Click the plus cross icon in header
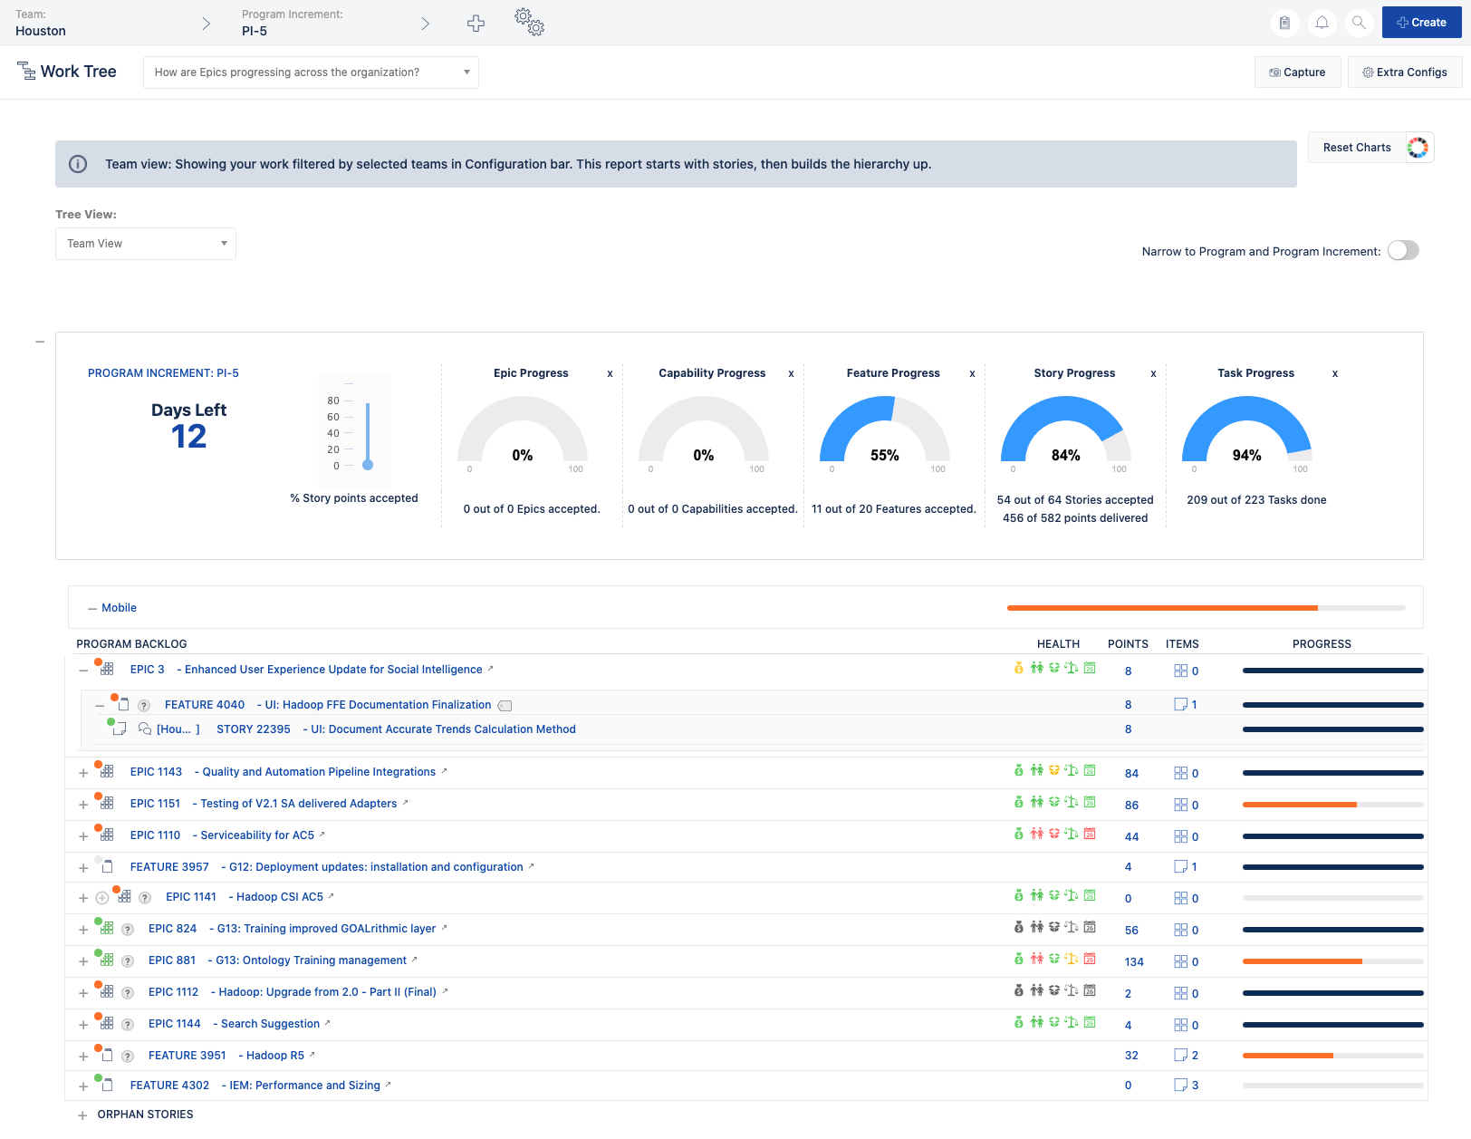The height and width of the screenshot is (1139, 1471). (476, 24)
